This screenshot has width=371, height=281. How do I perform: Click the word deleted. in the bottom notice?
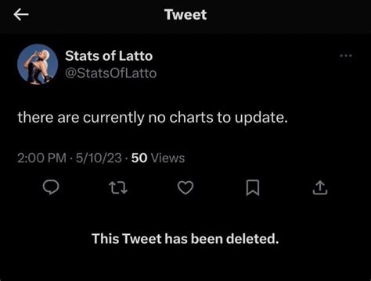(x=252, y=239)
